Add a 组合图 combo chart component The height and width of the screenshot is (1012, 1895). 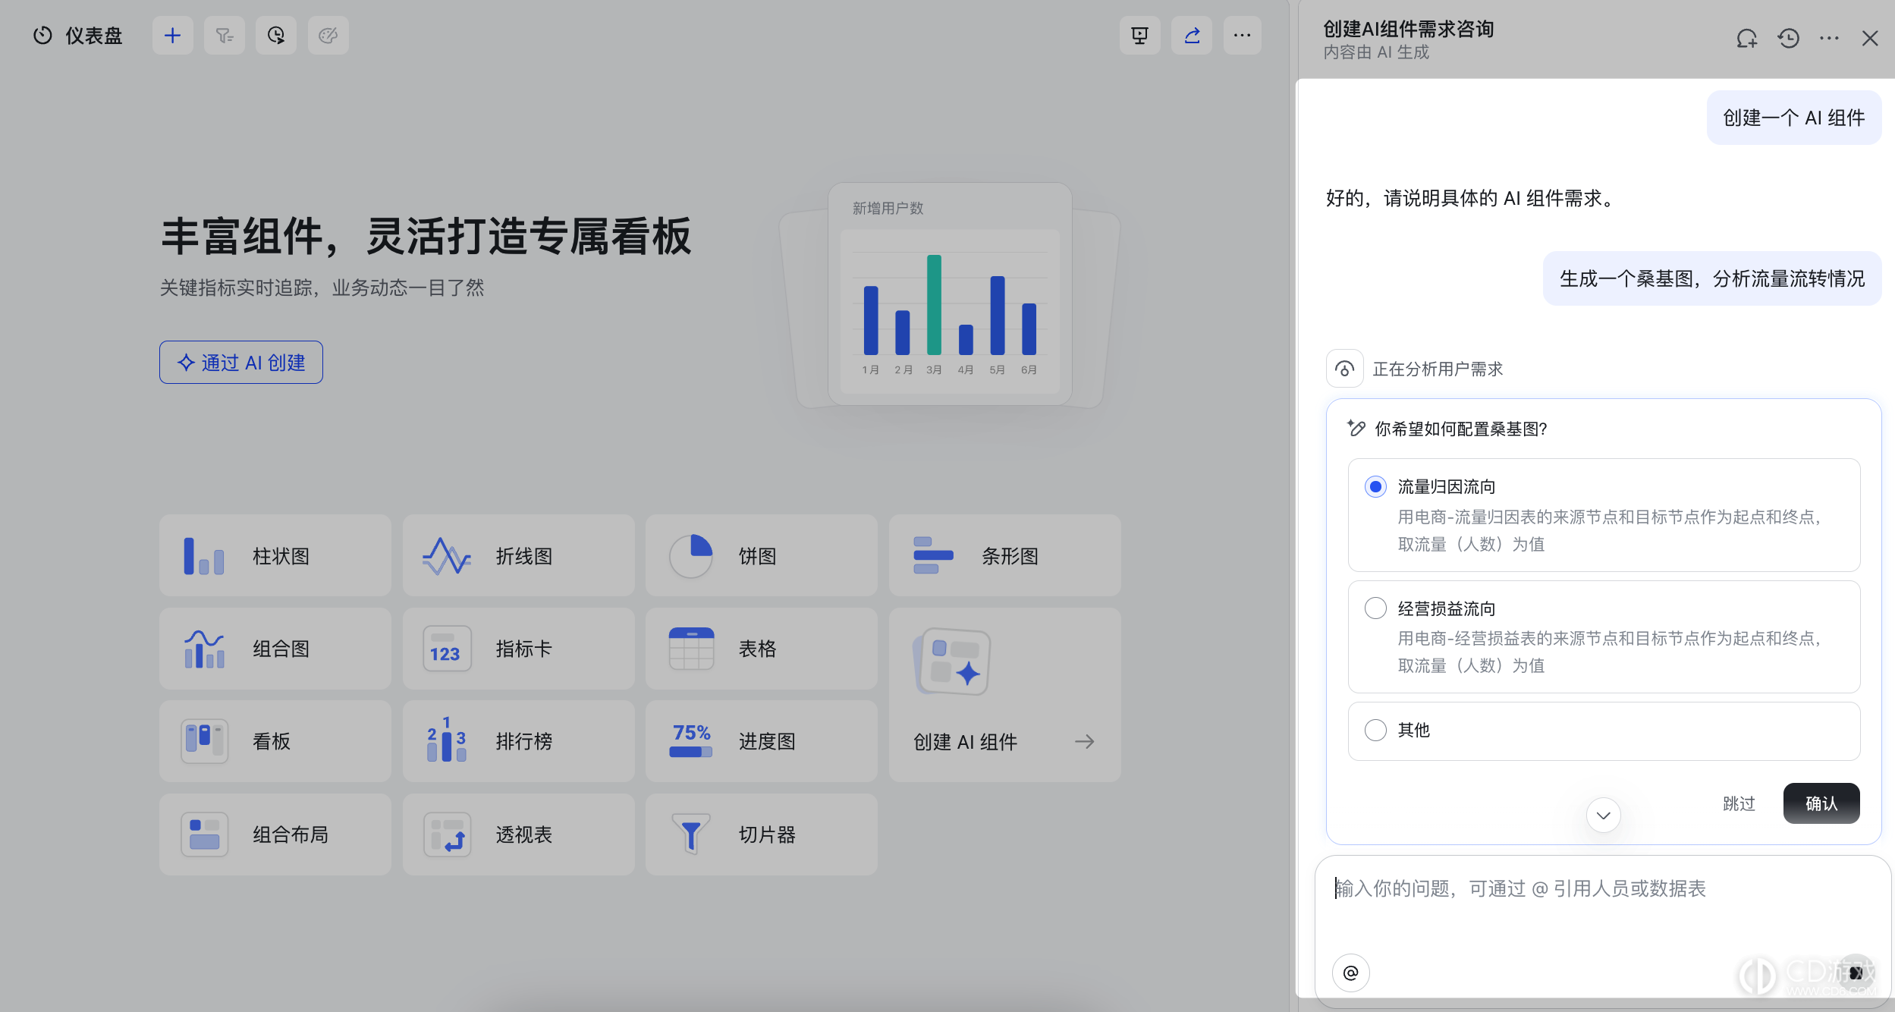[275, 649]
